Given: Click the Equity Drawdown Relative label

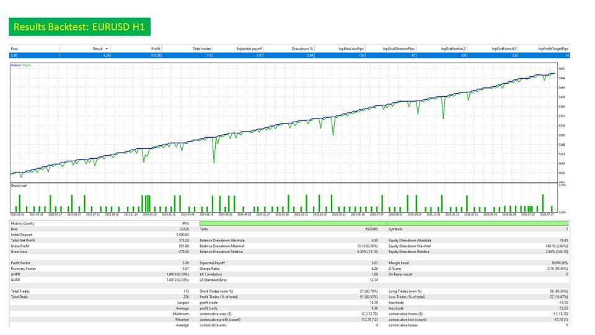Looking at the screenshot, I should 409,251.
